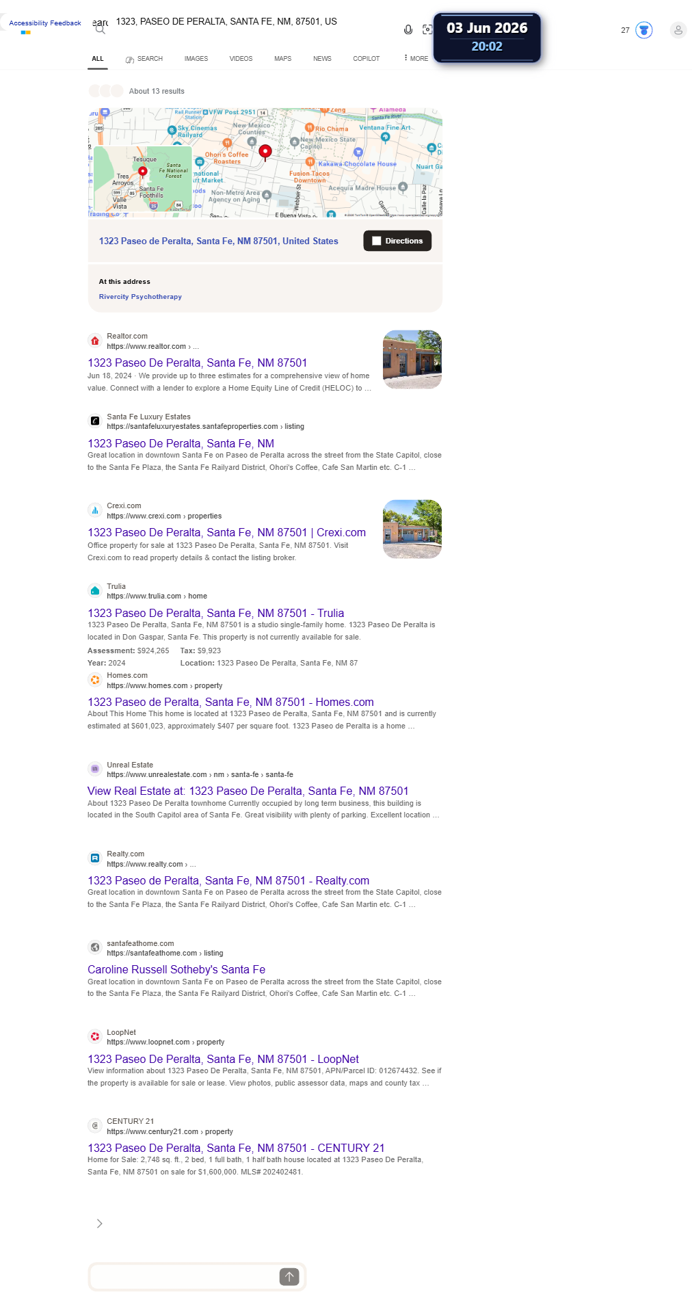692x1314 pixels.
Task: Open the user account profile icon
Action: point(678,30)
